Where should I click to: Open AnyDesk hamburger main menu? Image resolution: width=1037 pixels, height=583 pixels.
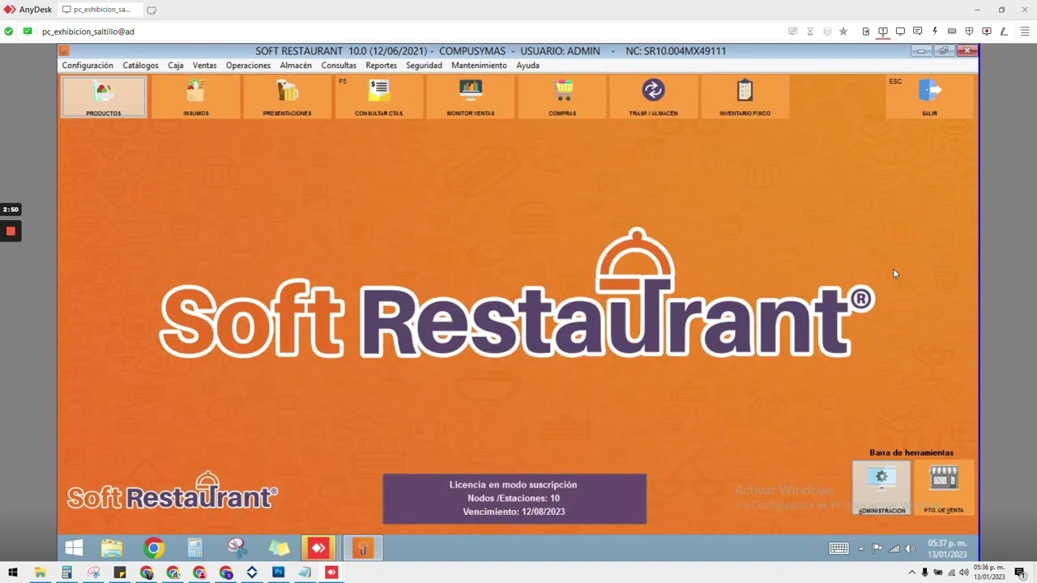pos(1023,32)
